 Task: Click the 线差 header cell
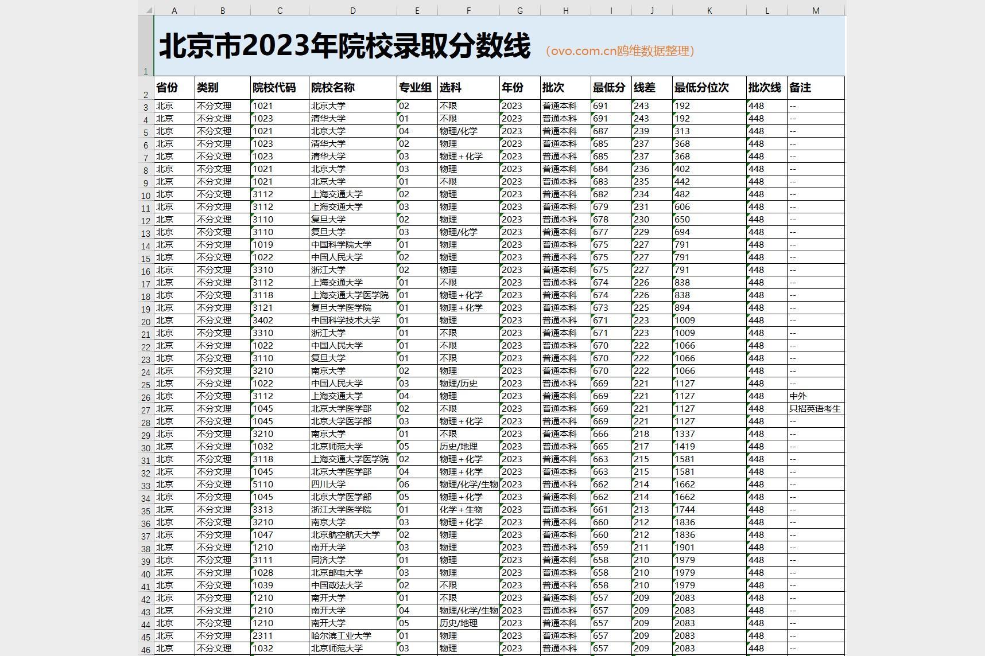point(652,88)
